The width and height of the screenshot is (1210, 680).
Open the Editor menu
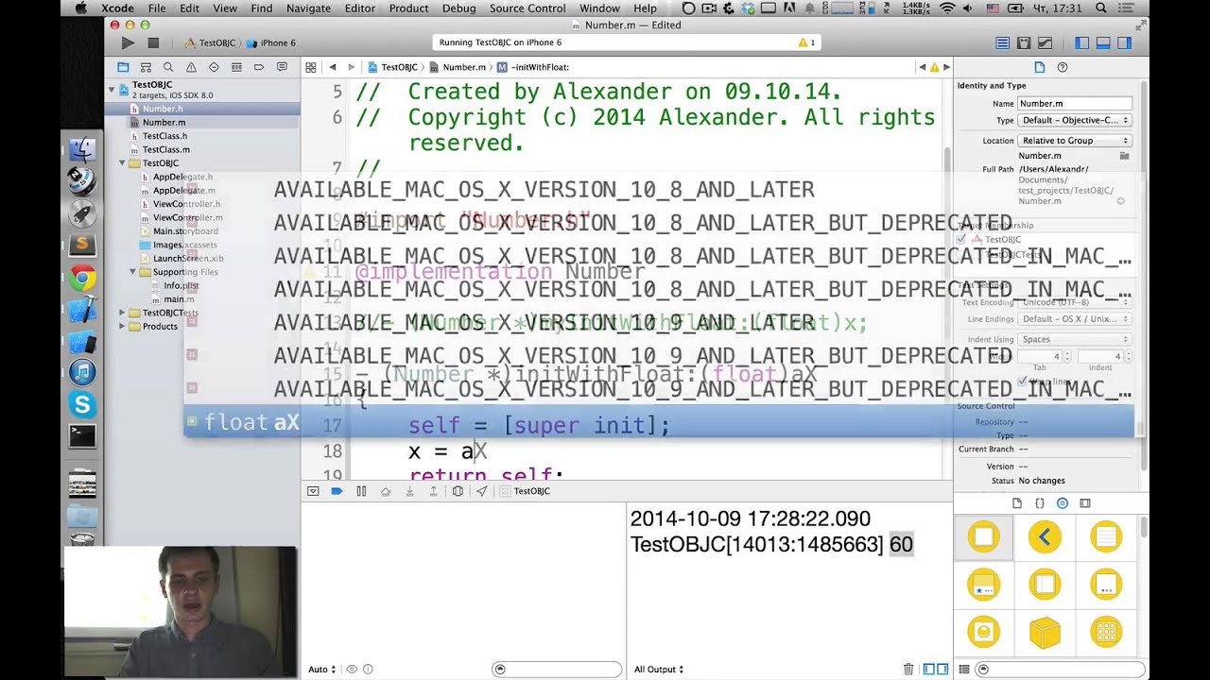pyautogui.click(x=359, y=8)
